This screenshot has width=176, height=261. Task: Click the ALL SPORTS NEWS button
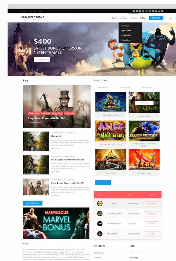tap(33, 203)
